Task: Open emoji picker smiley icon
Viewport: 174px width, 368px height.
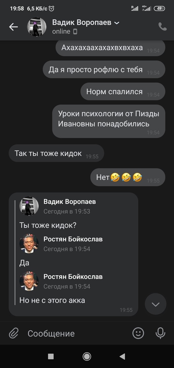Action: 138,333
